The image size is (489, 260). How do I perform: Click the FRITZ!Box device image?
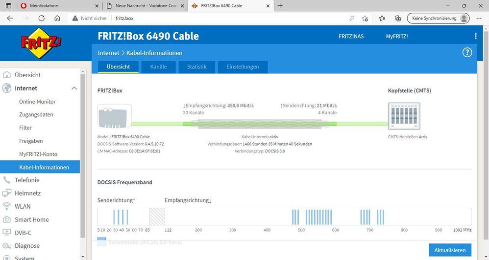point(115,116)
